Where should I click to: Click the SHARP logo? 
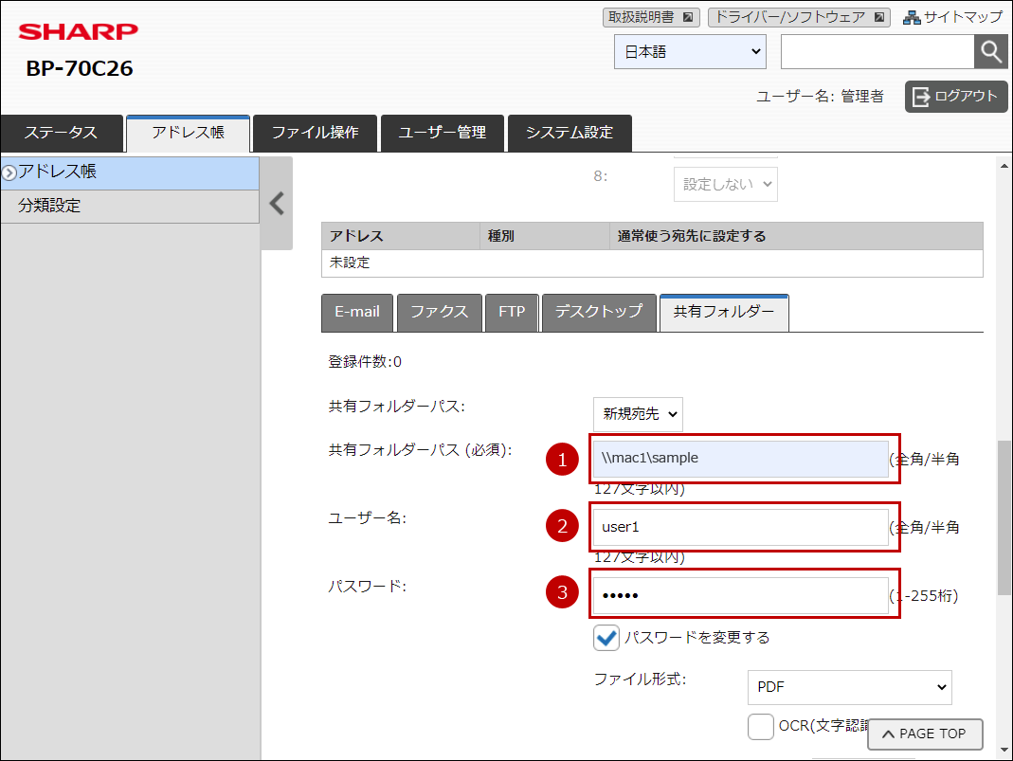point(78,31)
